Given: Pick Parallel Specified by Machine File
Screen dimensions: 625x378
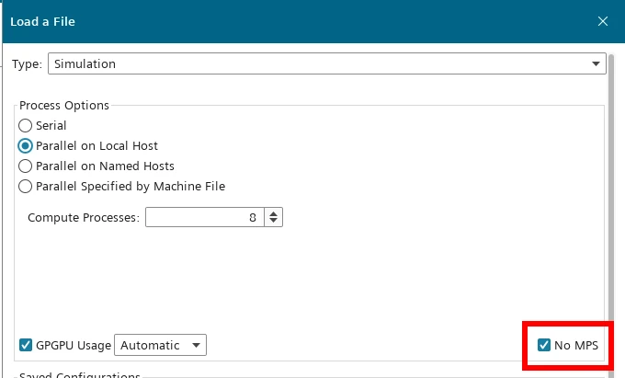Looking at the screenshot, I should coord(26,186).
